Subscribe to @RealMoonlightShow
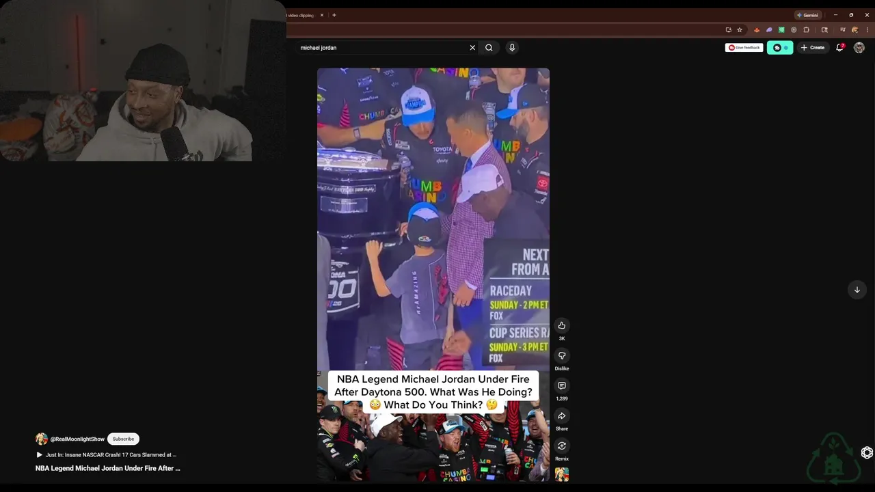This screenshot has width=875, height=492. pos(123,439)
